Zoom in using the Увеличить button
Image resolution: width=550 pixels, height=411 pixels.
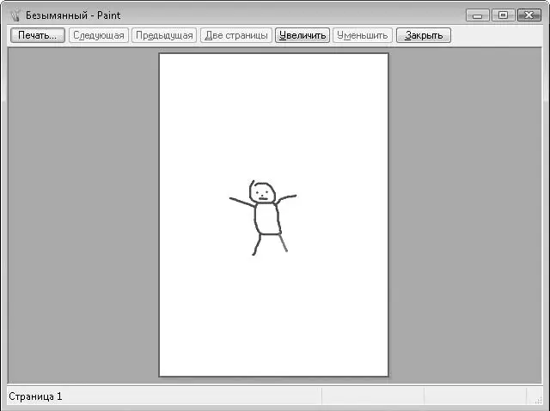pos(302,35)
